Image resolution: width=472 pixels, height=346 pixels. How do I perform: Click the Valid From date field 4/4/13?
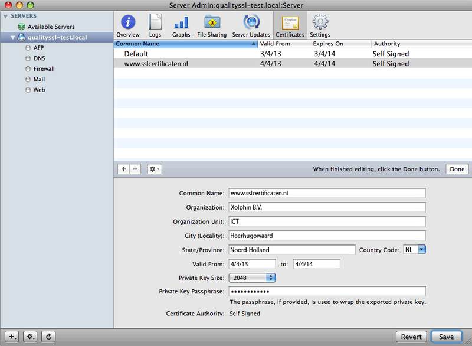pyautogui.click(x=253, y=264)
